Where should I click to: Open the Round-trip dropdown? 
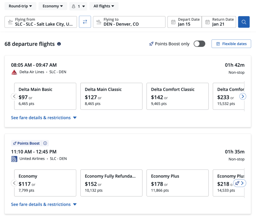20,6
